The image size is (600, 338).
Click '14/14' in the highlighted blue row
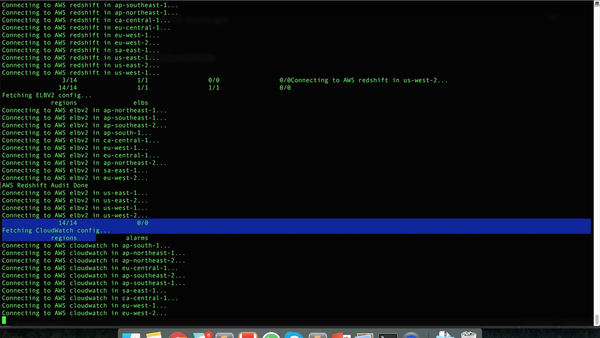point(67,223)
